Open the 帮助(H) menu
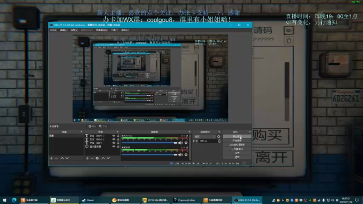 pyautogui.click(x=125, y=30)
